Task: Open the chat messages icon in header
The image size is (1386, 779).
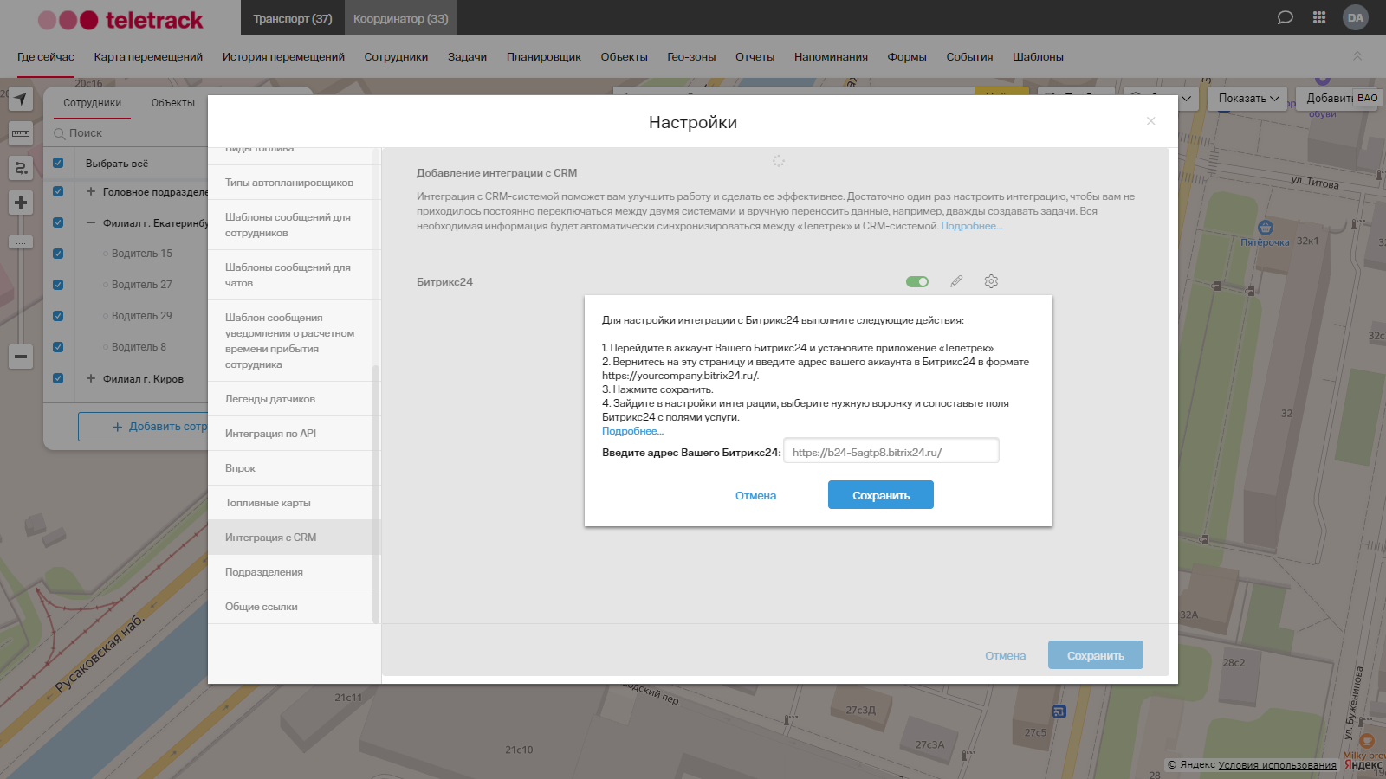Action: click(x=1285, y=17)
